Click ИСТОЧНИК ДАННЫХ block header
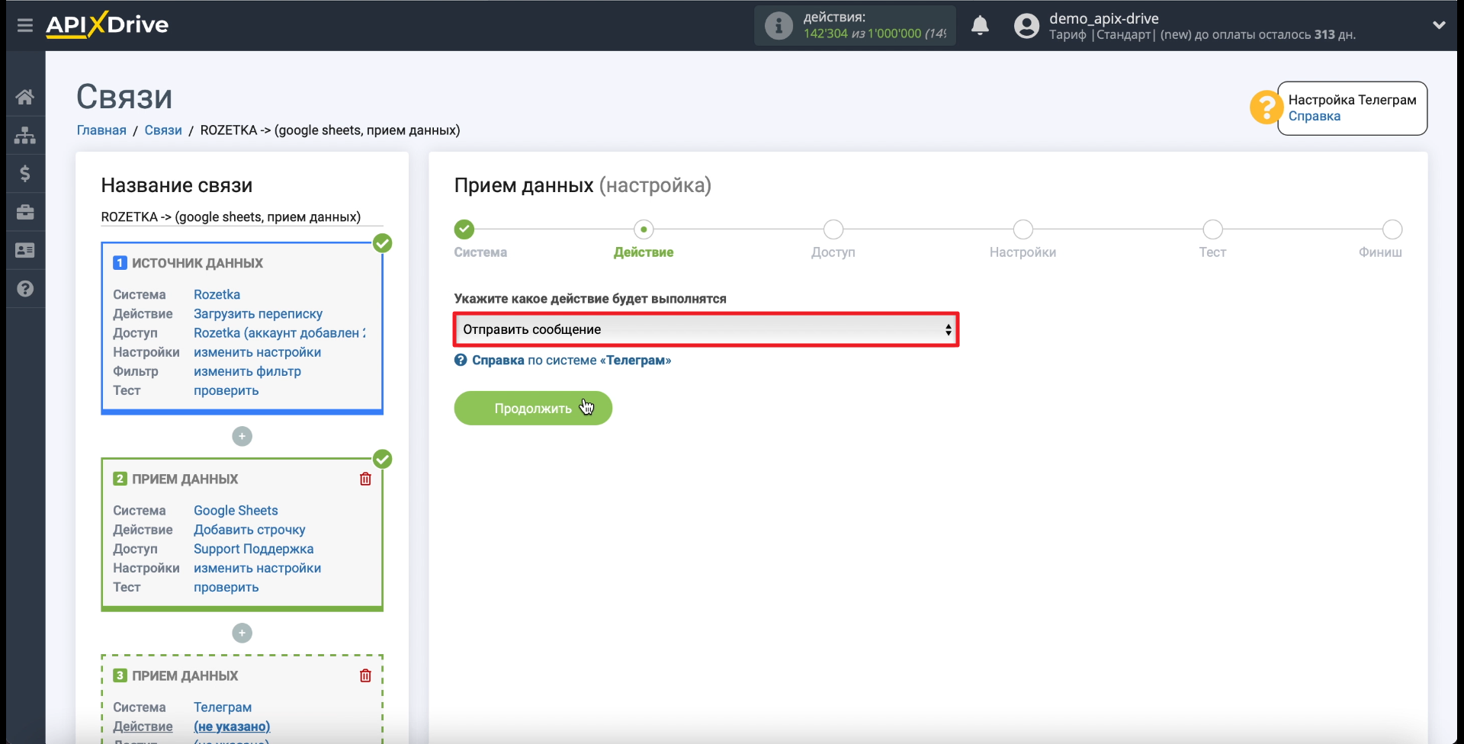This screenshot has width=1464, height=744. [x=197, y=263]
